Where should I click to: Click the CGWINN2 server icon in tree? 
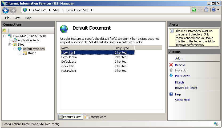pos(10,36)
